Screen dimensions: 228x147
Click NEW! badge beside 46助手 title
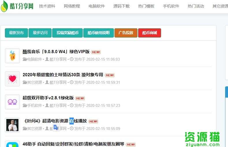tap(131, 144)
